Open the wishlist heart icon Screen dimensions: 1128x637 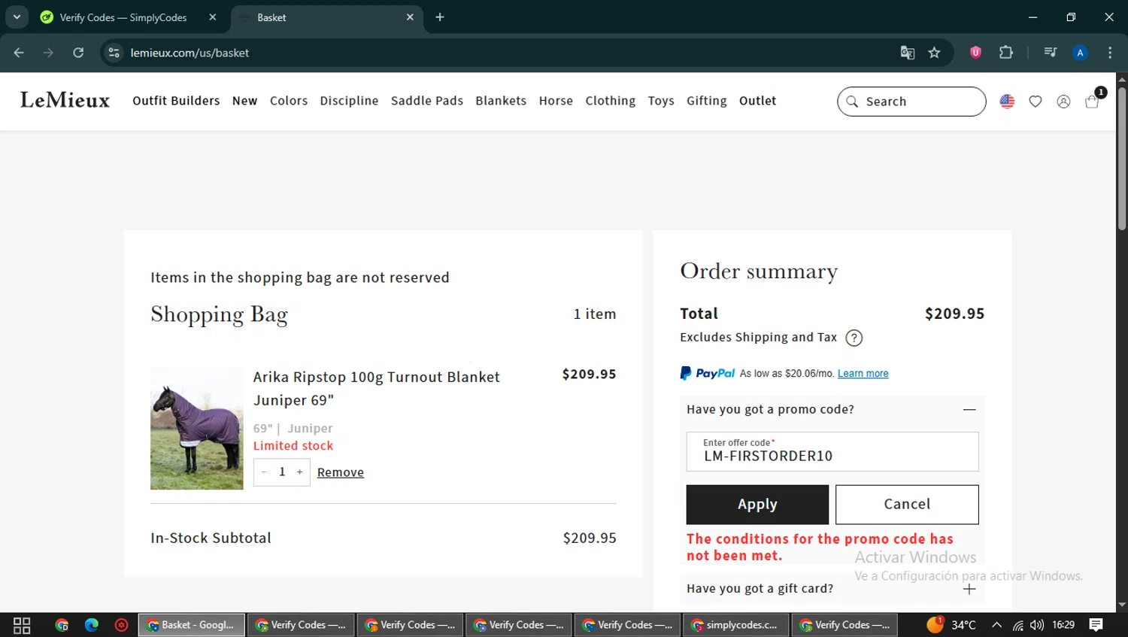tap(1036, 102)
